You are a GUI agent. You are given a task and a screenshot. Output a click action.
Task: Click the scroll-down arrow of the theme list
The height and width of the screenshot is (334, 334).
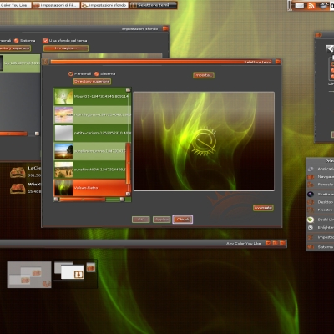[x=128, y=194]
